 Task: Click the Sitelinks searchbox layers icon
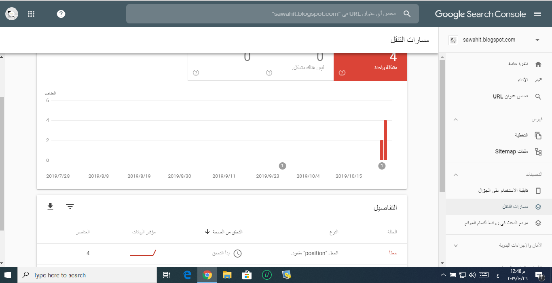tap(538, 223)
